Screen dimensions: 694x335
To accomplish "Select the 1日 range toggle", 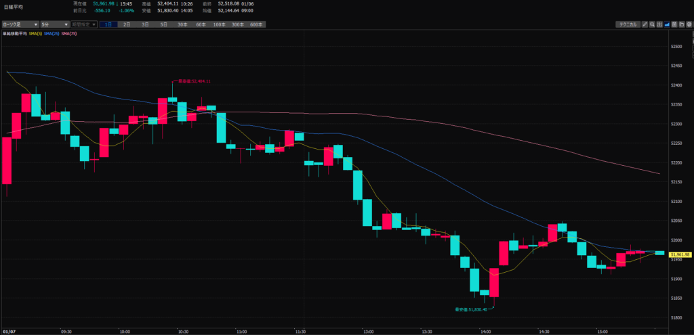I will coord(108,24).
